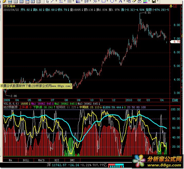The image size is (184, 169).
Task: Select the fan lines drawing tool
Action: 78,1
